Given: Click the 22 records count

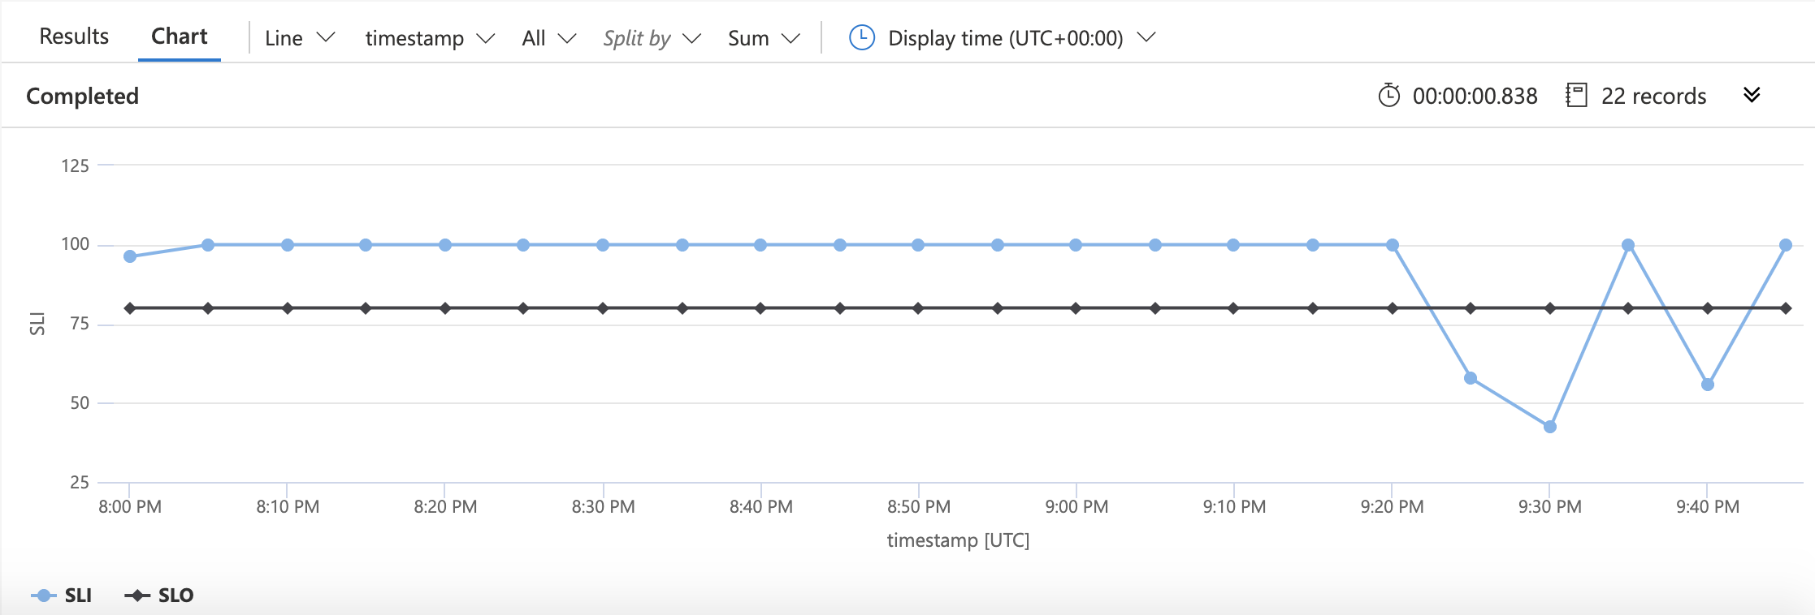Looking at the screenshot, I should [x=1653, y=96].
